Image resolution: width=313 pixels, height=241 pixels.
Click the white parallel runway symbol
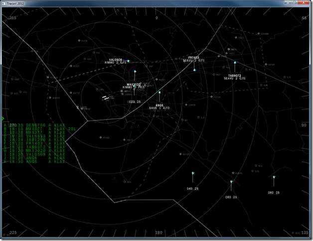tap(106, 98)
